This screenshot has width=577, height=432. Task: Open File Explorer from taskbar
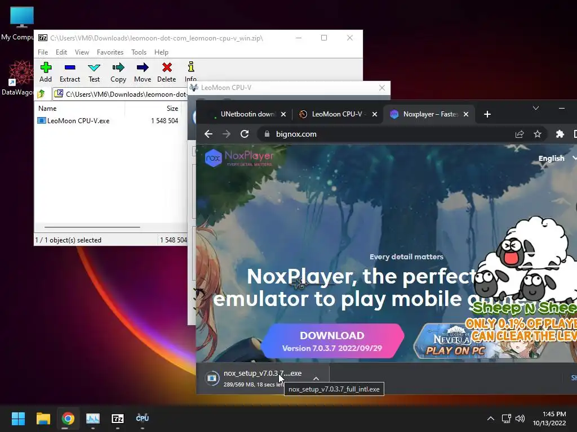[43, 418]
